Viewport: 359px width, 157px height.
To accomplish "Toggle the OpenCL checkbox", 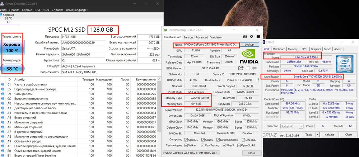I will coord(186,140).
